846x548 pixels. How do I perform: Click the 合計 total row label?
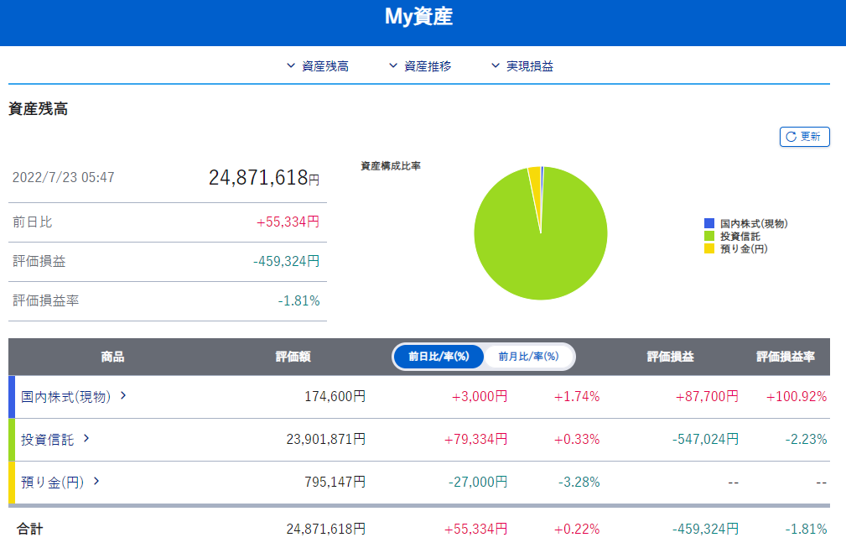(x=29, y=529)
